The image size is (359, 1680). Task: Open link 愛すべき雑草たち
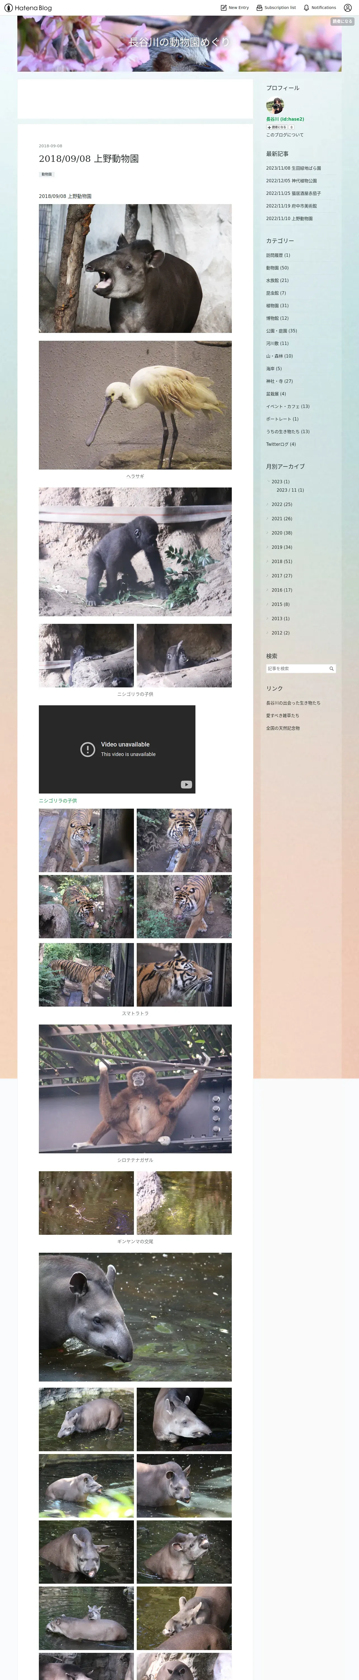(x=283, y=715)
